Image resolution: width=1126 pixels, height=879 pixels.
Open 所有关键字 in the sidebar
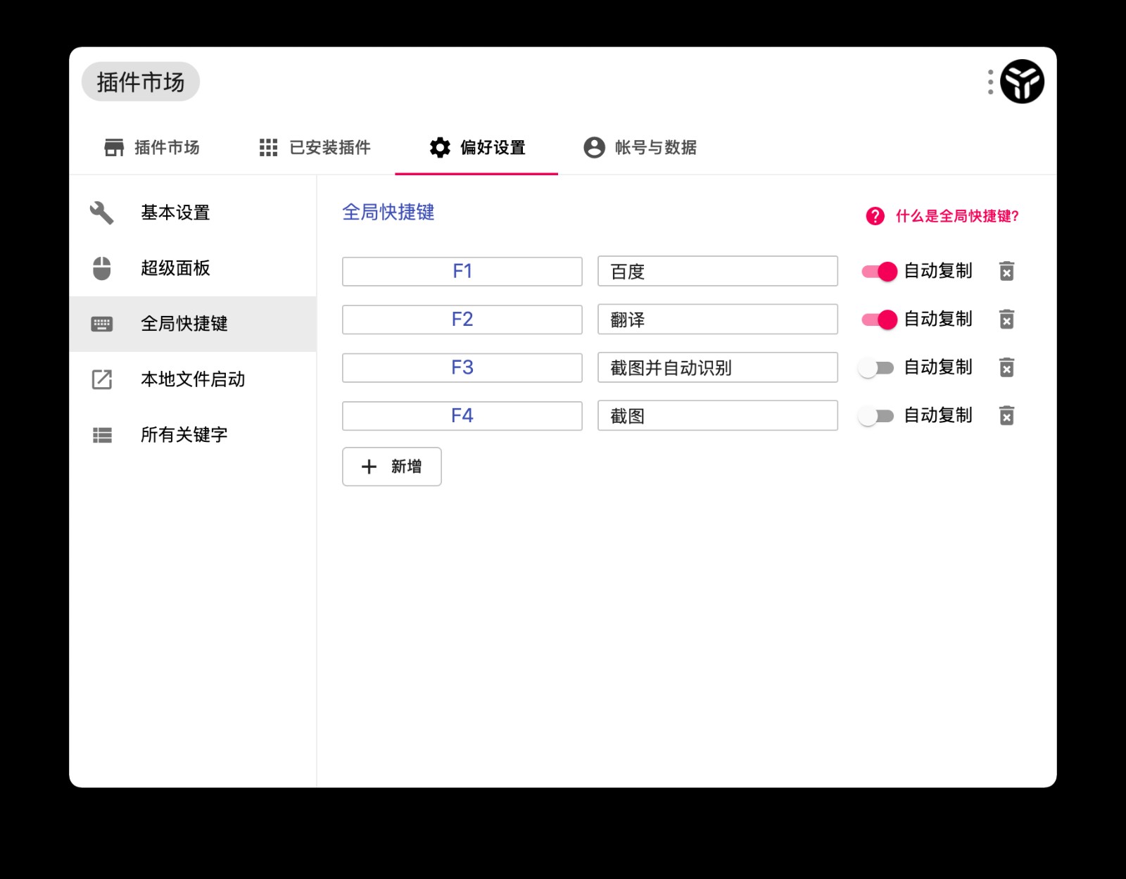click(193, 435)
